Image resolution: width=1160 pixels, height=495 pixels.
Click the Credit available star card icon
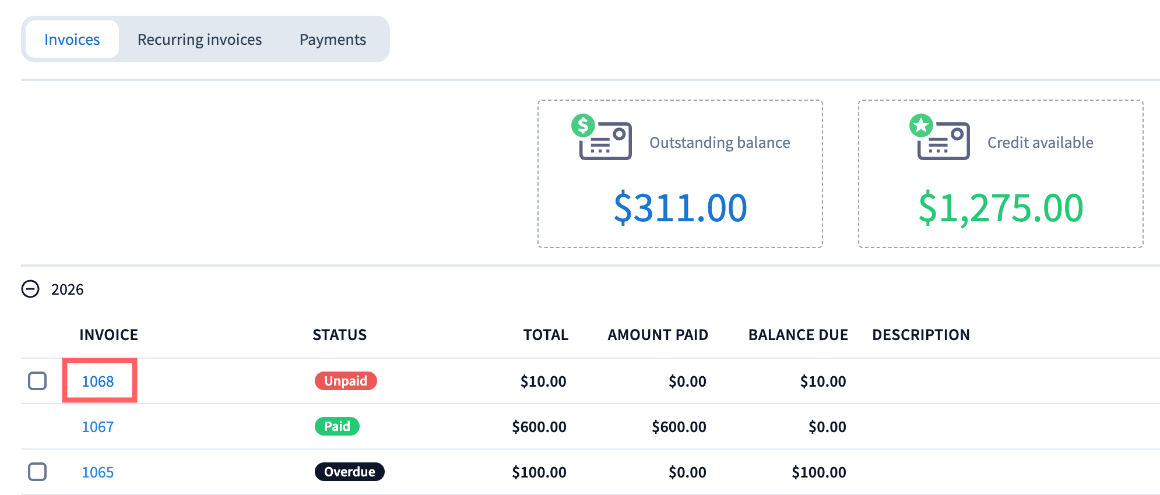pyautogui.click(x=939, y=137)
